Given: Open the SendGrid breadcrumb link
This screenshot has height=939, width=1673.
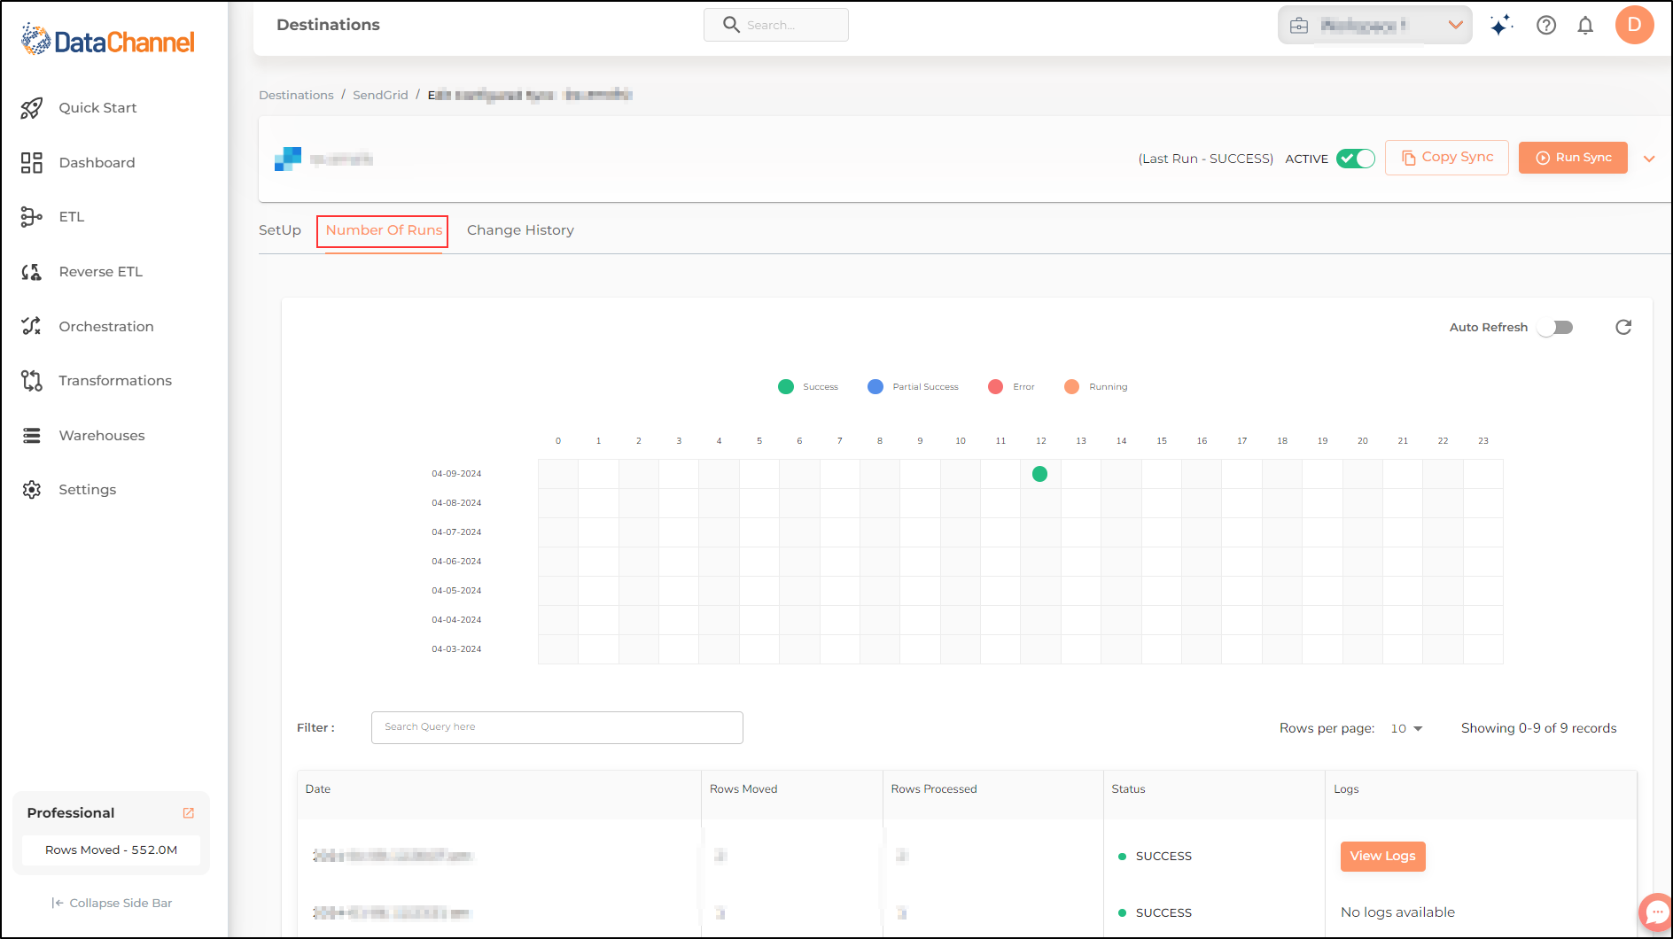Looking at the screenshot, I should [380, 95].
